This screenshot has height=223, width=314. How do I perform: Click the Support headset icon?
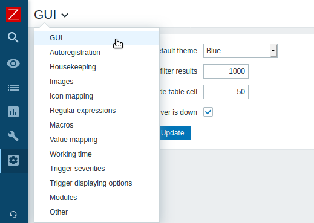(x=13, y=215)
